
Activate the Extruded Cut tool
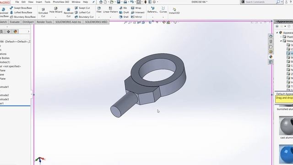click(x=43, y=12)
